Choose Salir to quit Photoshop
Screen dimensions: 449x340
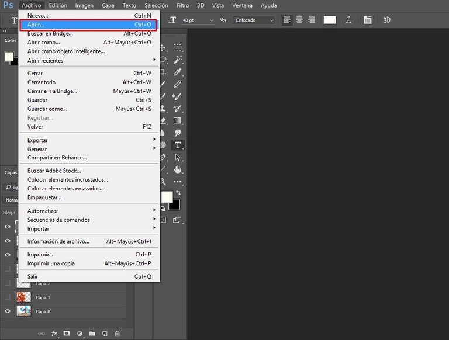point(89,276)
